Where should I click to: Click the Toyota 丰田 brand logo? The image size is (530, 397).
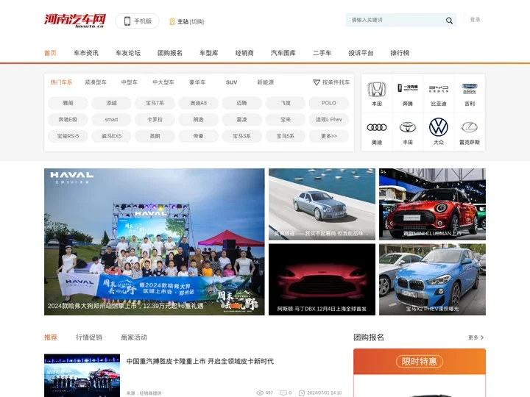[408, 127]
